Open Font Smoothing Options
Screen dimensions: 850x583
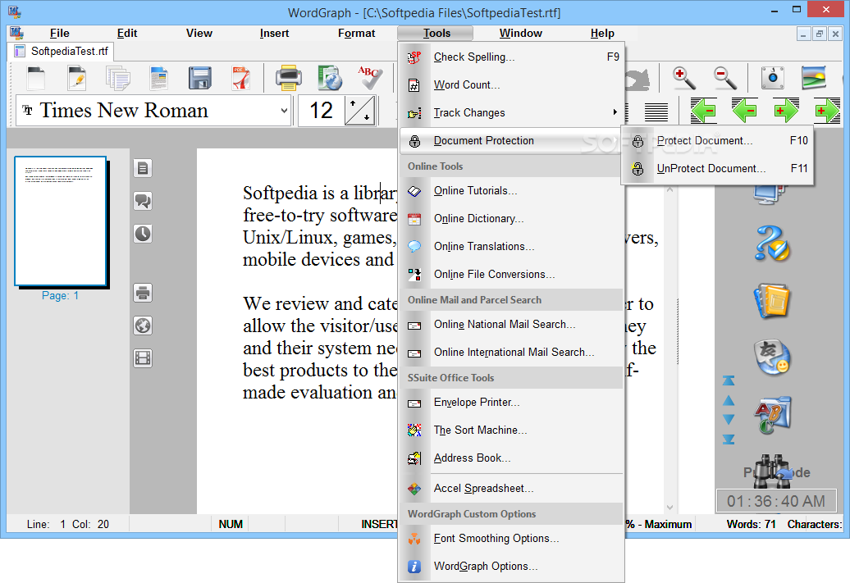(x=511, y=539)
